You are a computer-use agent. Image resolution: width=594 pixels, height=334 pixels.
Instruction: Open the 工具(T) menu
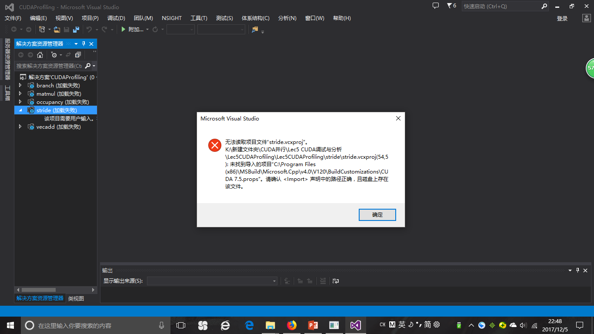click(x=198, y=18)
